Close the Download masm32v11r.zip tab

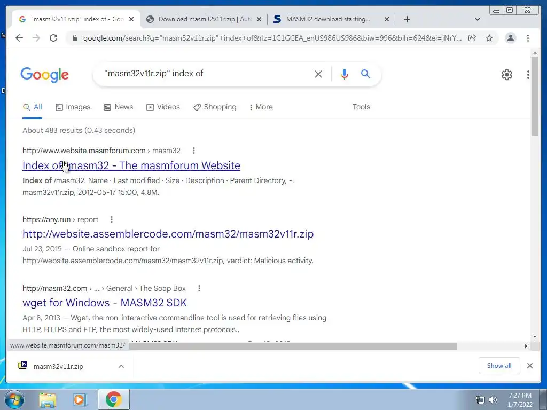point(259,19)
